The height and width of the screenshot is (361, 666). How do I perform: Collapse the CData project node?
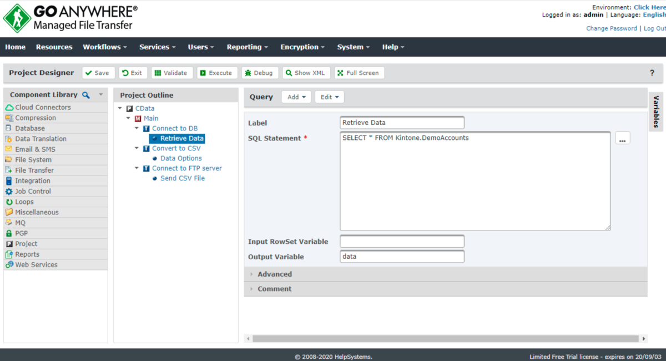pyautogui.click(x=120, y=108)
